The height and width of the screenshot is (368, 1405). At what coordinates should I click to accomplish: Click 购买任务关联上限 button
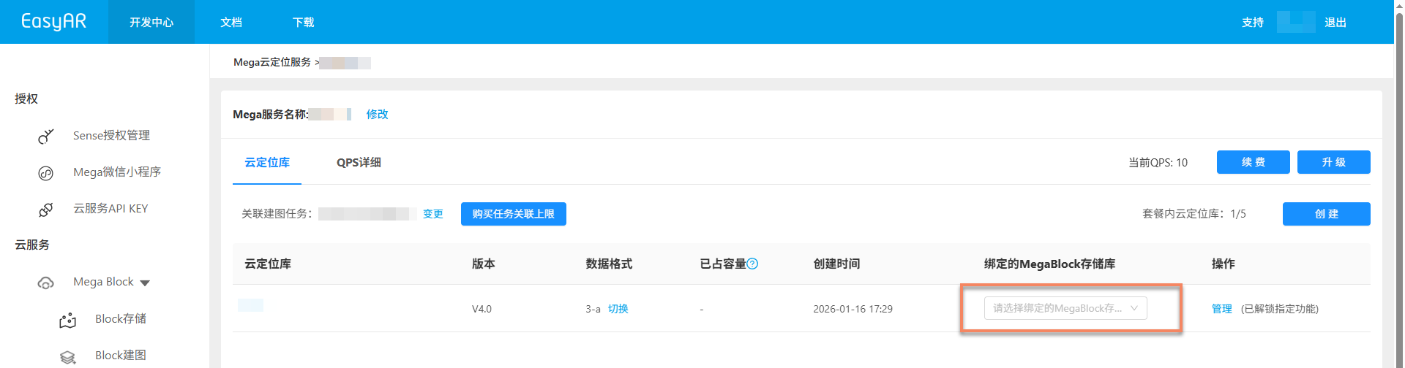tap(513, 214)
